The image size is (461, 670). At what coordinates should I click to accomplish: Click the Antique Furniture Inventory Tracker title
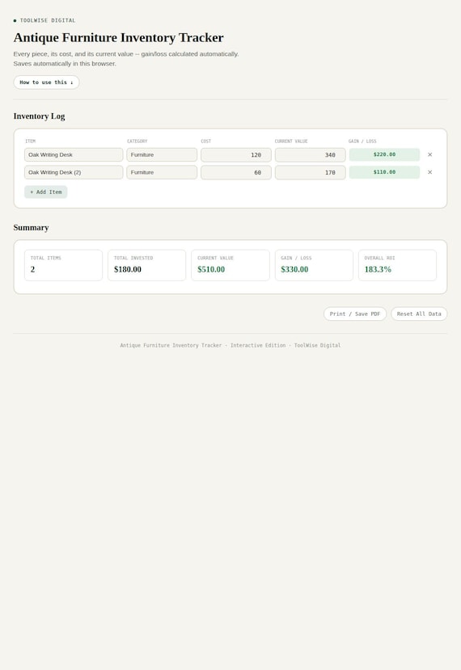coord(118,38)
